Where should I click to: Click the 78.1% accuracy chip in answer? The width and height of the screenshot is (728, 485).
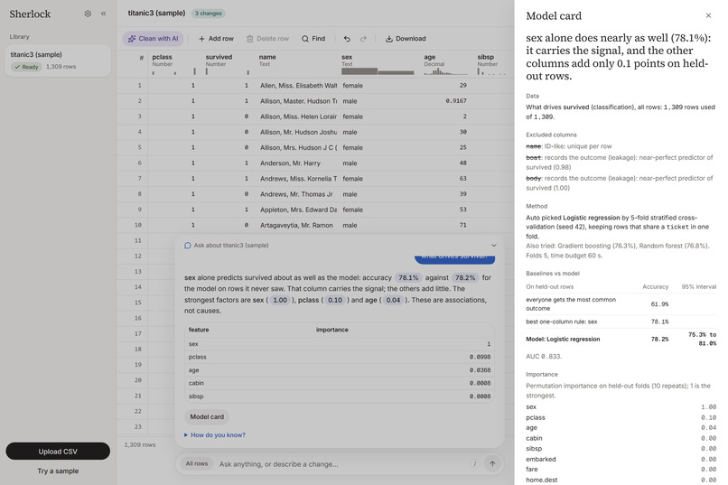(408, 277)
